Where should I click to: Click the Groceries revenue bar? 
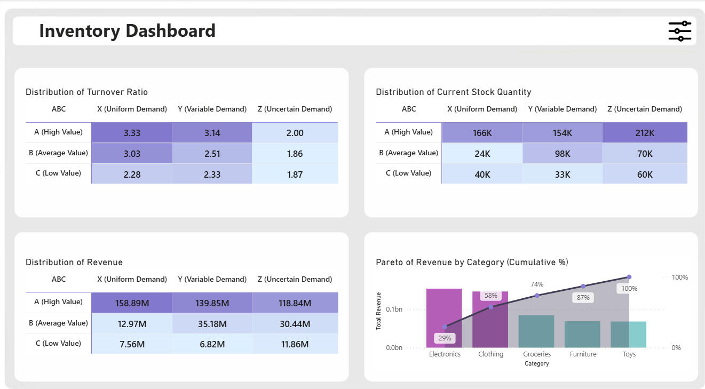click(536, 331)
